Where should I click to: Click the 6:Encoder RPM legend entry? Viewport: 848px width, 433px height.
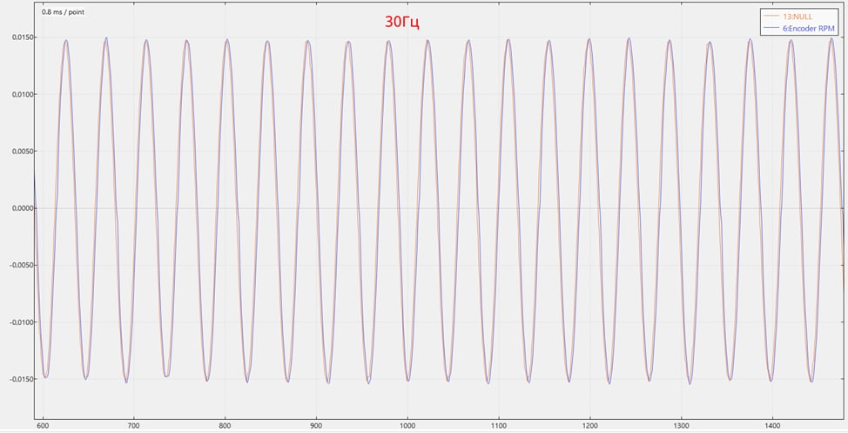(808, 28)
